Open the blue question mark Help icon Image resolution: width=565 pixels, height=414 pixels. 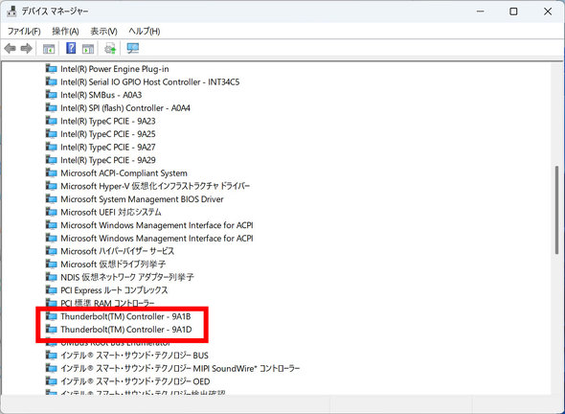[x=71, y=48]
